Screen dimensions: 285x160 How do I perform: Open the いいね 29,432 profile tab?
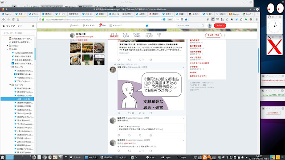tap(149, 36)
